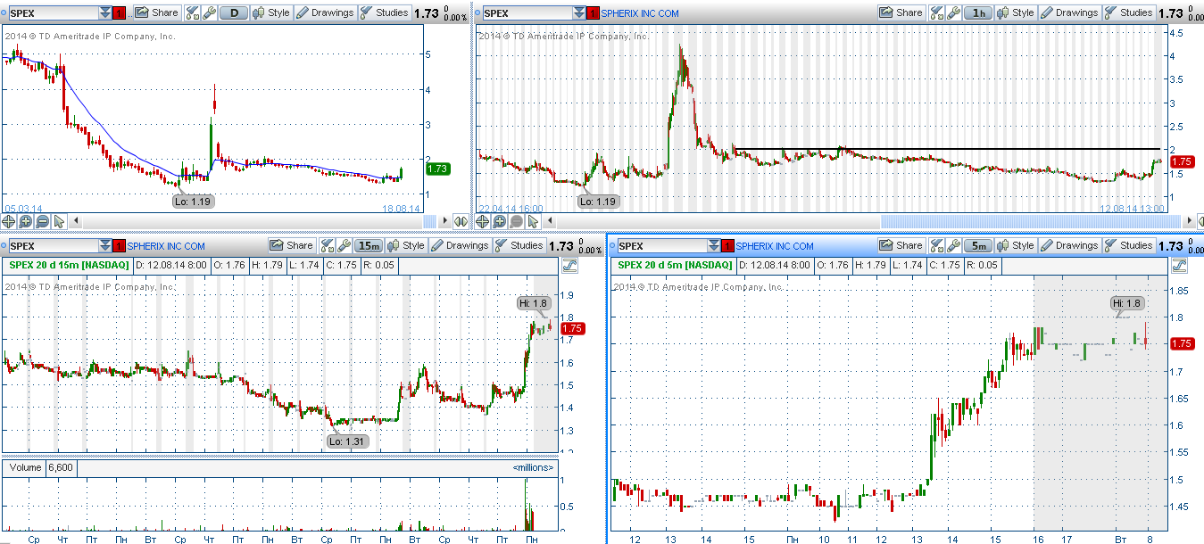Zoom out on the daily chart
The image size is (1204, 544).
[x=42, y=221]
